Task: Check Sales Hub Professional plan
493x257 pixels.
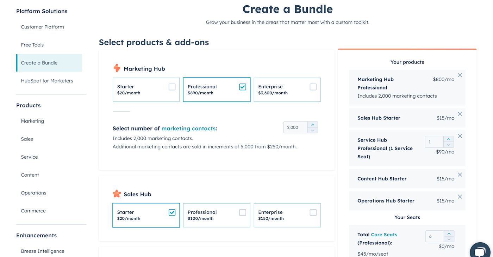Action: [243, 212]
